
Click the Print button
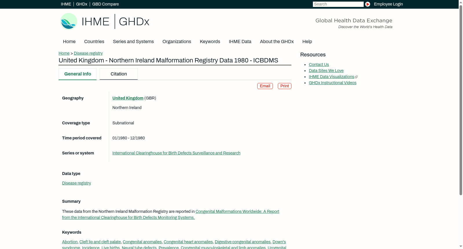[284, 86]
